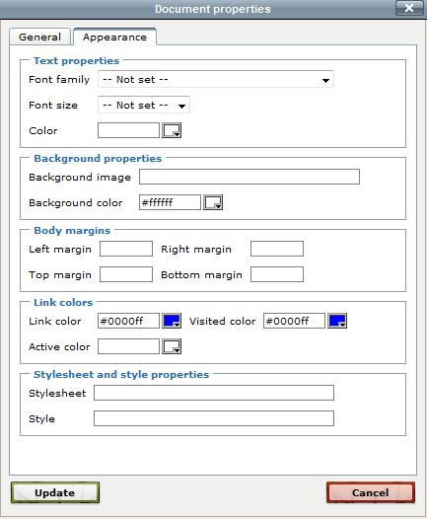Open the Link color blue picker

(x=172, y=321)
